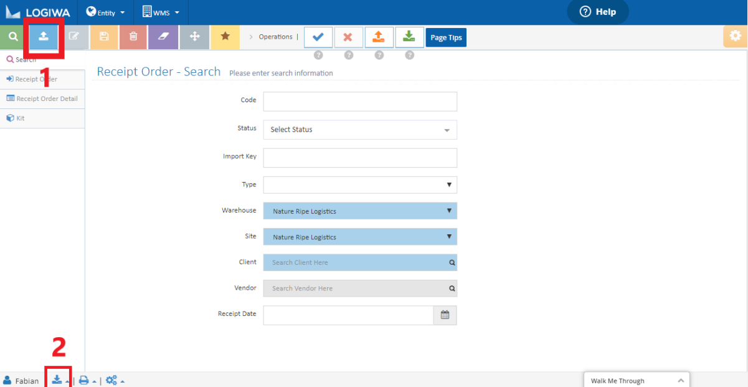The image size is (748, 387).
Task: Select the magnifier search tool in the toolbar
Action: point(12,37)
